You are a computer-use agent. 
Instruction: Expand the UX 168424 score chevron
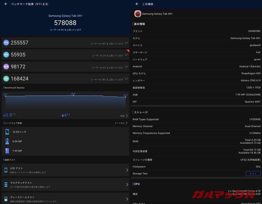pyautogui.click(x=126, y=78)
